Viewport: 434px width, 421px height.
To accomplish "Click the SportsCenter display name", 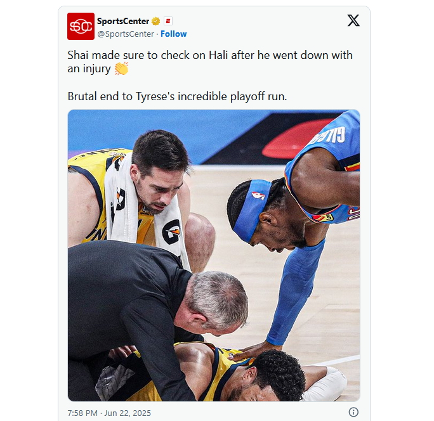I will (x=123, y=21).
